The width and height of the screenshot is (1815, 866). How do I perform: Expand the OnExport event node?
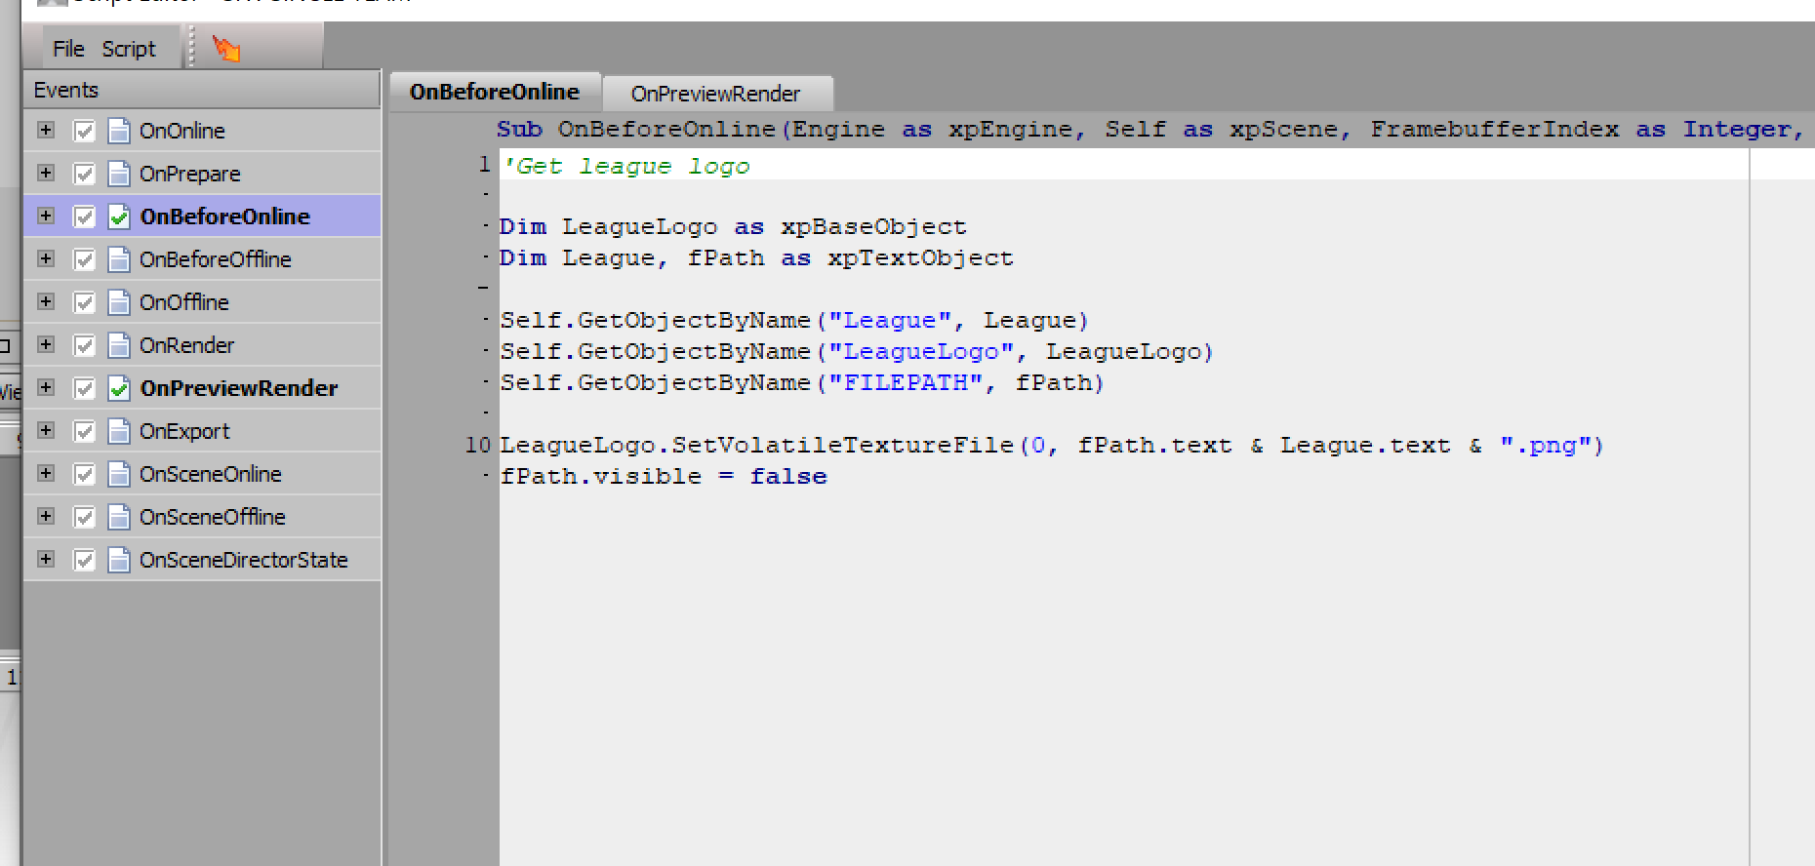point(46,430)
